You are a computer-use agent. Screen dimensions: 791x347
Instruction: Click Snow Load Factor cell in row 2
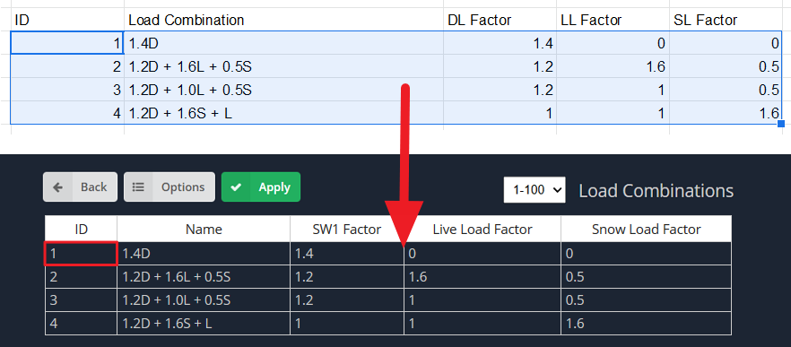(x=647, y=277)
